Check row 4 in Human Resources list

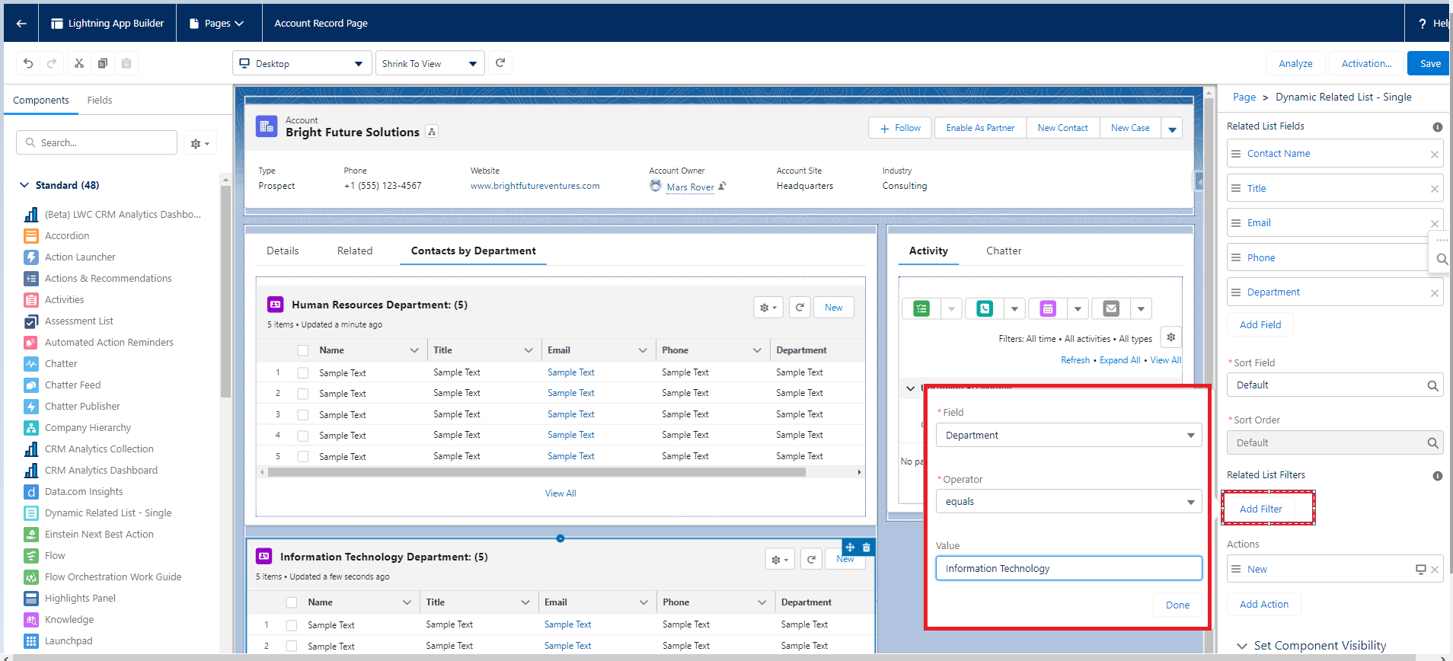tap(303, 436)
